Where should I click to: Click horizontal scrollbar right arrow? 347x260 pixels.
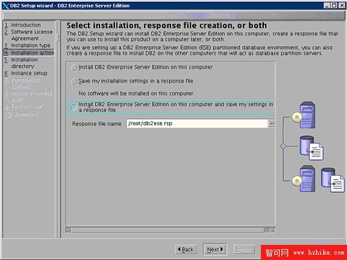pyautogui.click(x=273, y=230)
